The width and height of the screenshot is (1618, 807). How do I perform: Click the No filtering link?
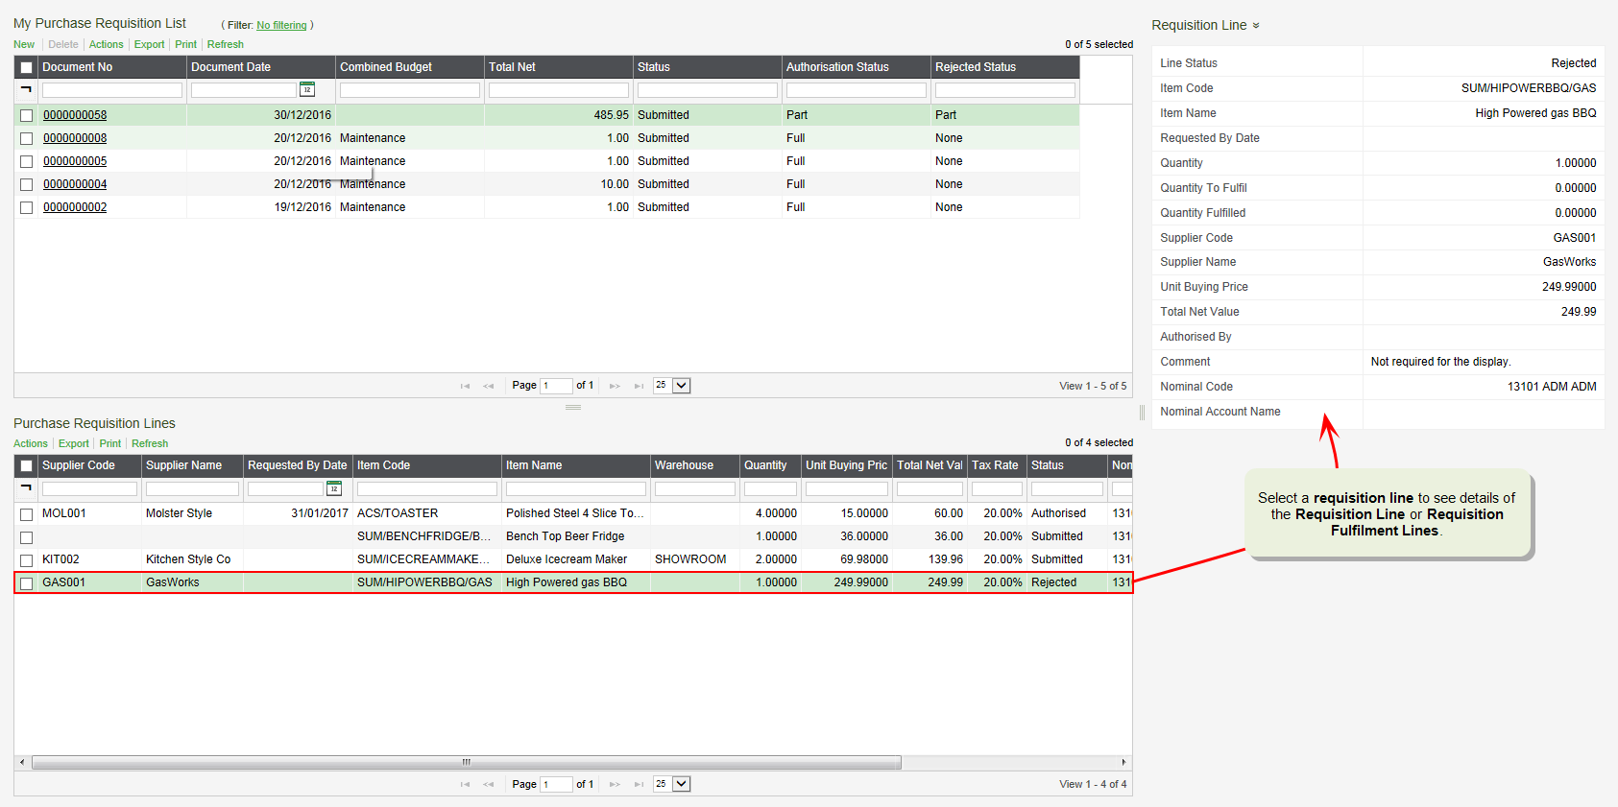(281, 26)
